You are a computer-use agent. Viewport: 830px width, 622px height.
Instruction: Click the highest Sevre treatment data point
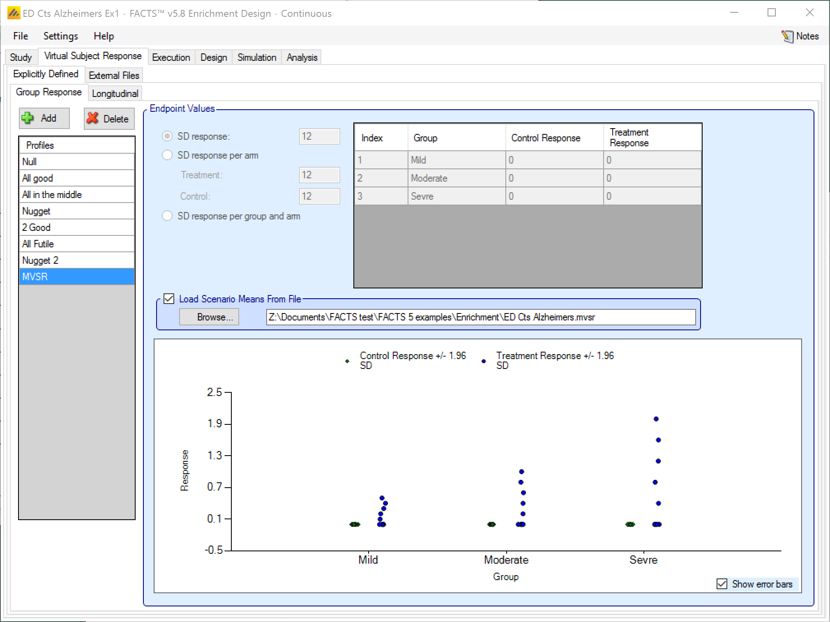point(656,419)
